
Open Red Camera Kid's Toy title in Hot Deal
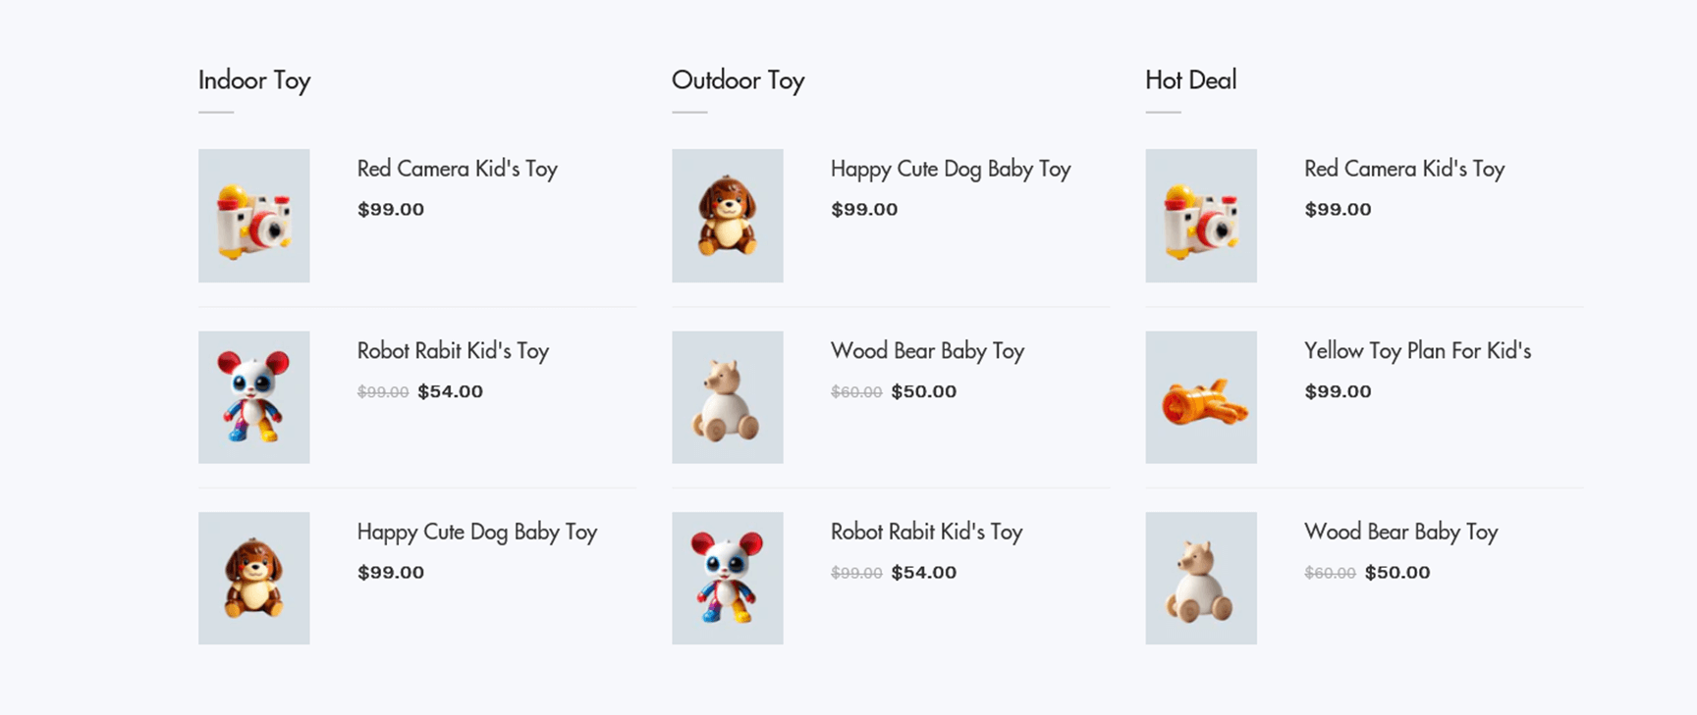point(1404,169)
